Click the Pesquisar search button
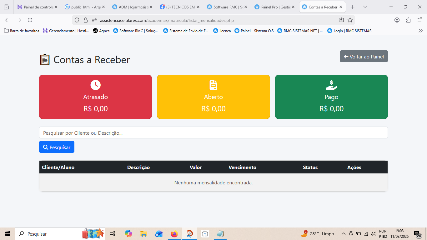 57,147
